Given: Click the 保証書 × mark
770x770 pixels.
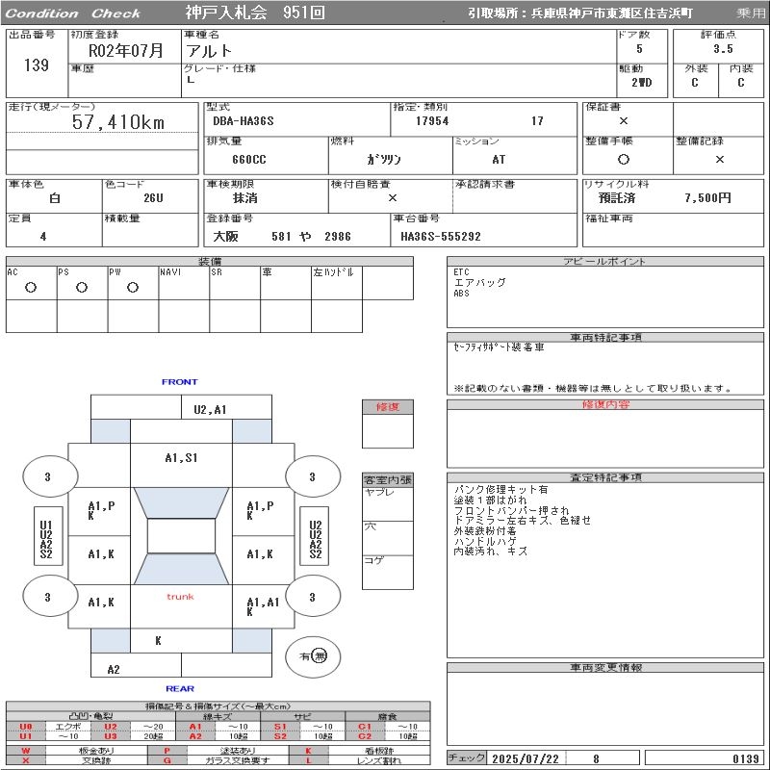Looking at the screenshot, I should 624,121.
